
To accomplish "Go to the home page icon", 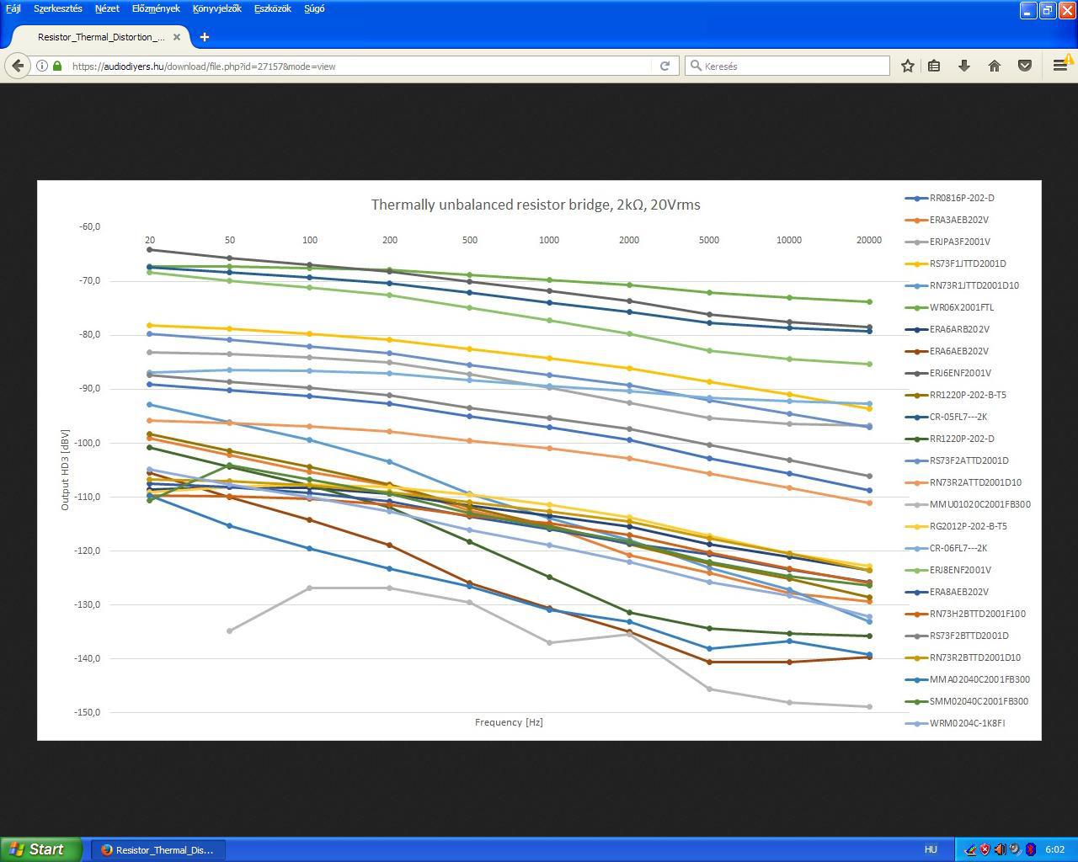I will point(995,66).
